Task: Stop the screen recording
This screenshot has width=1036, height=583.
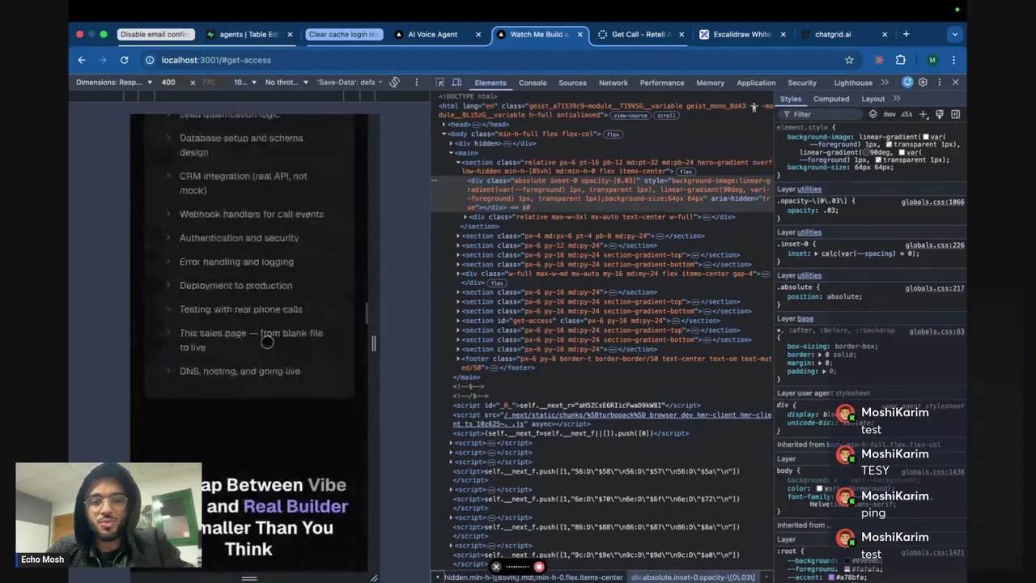Action: tap(539, 567)
